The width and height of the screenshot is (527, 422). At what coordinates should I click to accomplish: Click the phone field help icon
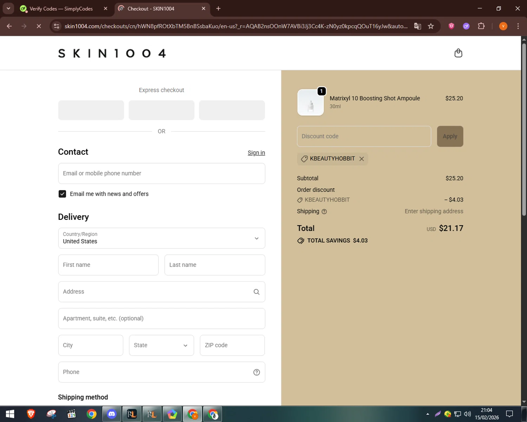[x=256, y=372]
